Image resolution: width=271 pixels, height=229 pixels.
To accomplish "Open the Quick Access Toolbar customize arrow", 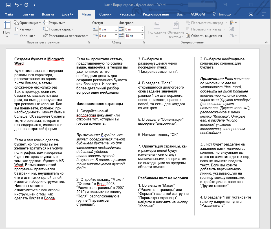I will (35, 5).
